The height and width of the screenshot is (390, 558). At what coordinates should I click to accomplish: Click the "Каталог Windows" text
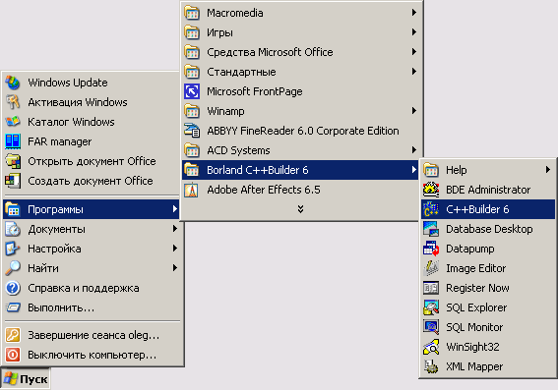[x=71, y=122]
